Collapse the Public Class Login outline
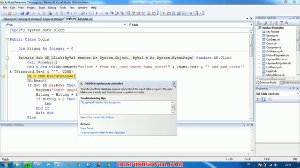This screenshot has height=168, width=300. point(7,40)
